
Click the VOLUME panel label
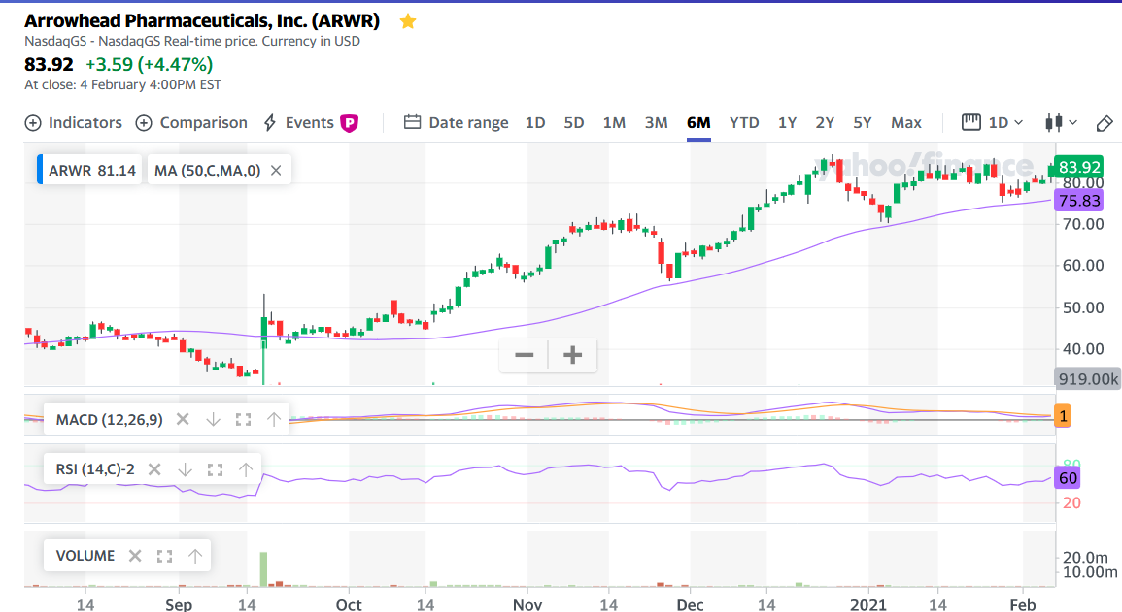pos(85,556)
